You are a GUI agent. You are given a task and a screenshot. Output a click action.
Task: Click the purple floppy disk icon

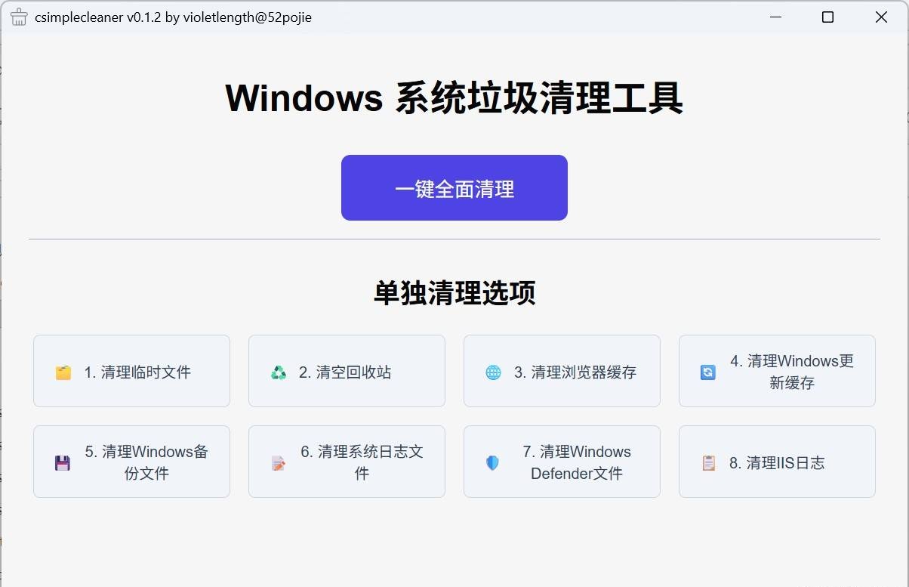click(x=63, y=463)
